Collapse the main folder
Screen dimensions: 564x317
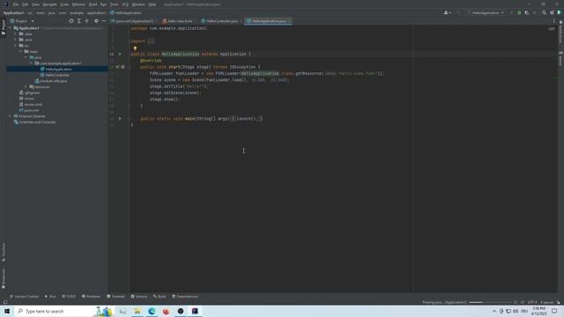pyautogui.click(x=20, y=51)
